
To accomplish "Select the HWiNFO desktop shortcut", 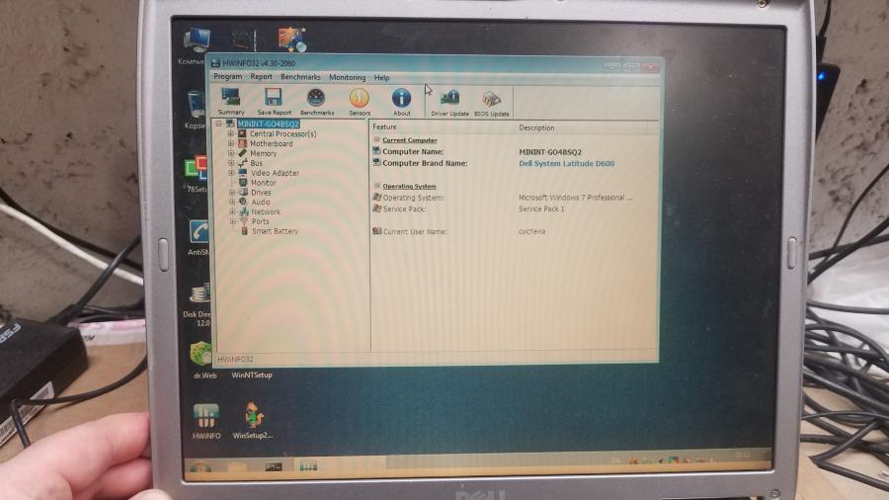I will click(205, 421).
